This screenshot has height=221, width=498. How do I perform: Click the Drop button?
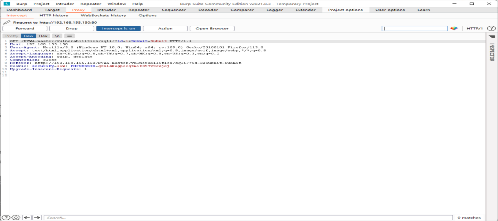coord(71,28)
